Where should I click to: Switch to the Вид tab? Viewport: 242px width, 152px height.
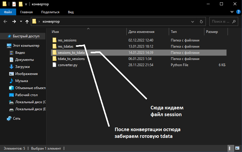pyautogui.click(x=71, y=12)
